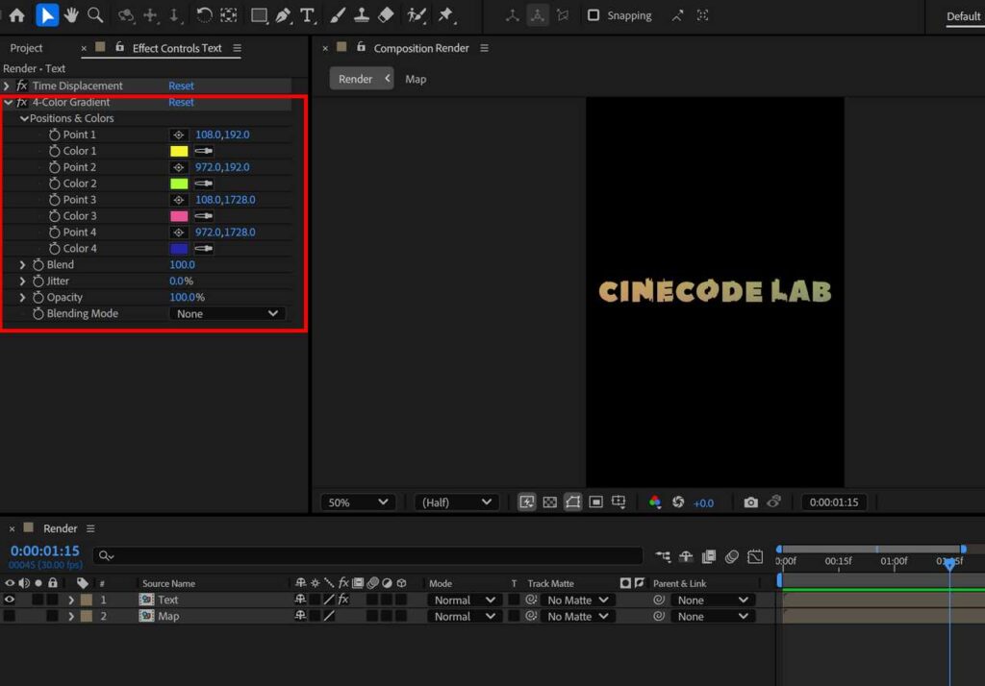This screenshot has width=985, height=686.
Task: Select the Roto Brush tool
Action: [416, 15]
